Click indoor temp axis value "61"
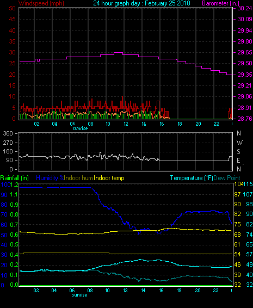The image size is (253, 308). pos(237,244)
